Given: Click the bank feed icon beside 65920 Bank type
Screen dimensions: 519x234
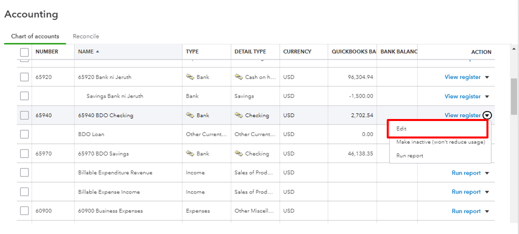Looking at the screenshot, I should coord(190,77).
